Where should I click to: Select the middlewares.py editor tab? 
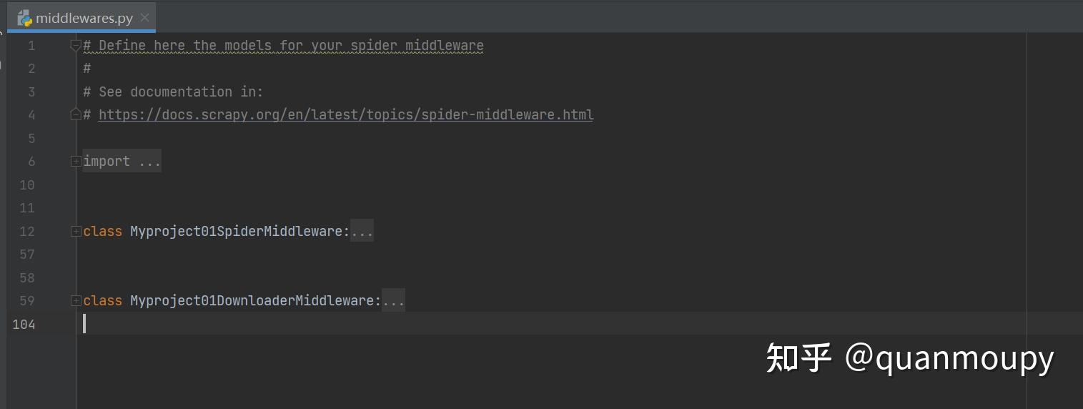click(84, 18)
